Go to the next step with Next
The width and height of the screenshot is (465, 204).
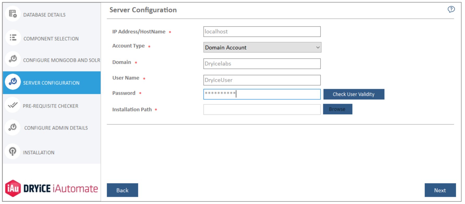pos(440,190)
